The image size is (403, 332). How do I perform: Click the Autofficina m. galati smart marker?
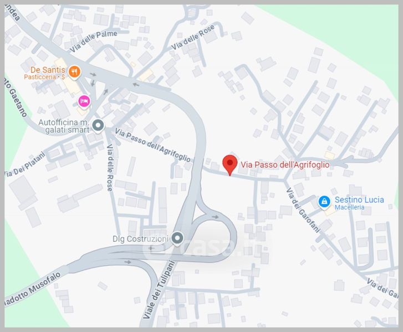[x=98, y=126]
